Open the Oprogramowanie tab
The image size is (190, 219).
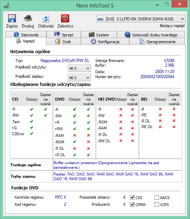click(x=157, y=42)
